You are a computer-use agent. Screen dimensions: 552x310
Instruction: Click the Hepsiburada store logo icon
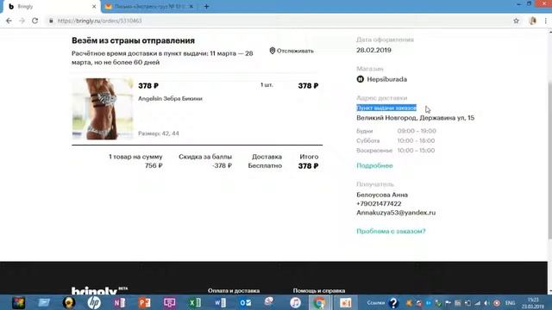coord(361,79)
